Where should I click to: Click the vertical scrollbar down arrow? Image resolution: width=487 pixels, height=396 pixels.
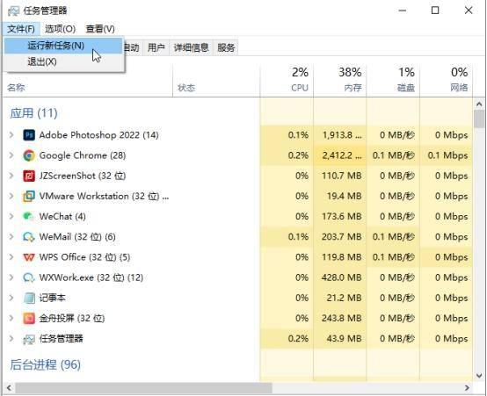click(x=479, y=376)
